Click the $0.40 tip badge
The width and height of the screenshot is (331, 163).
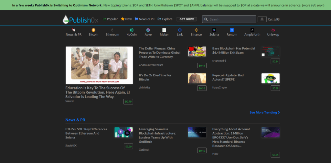(x=202, y=150)
